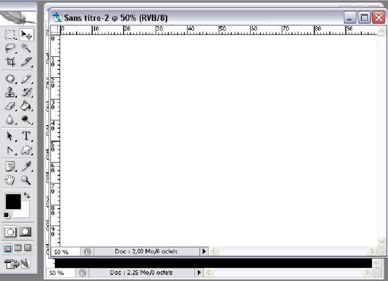388x281 pixels.
Task: Click ruler origin corner in Sans titre-2
Action: [55, 30]
